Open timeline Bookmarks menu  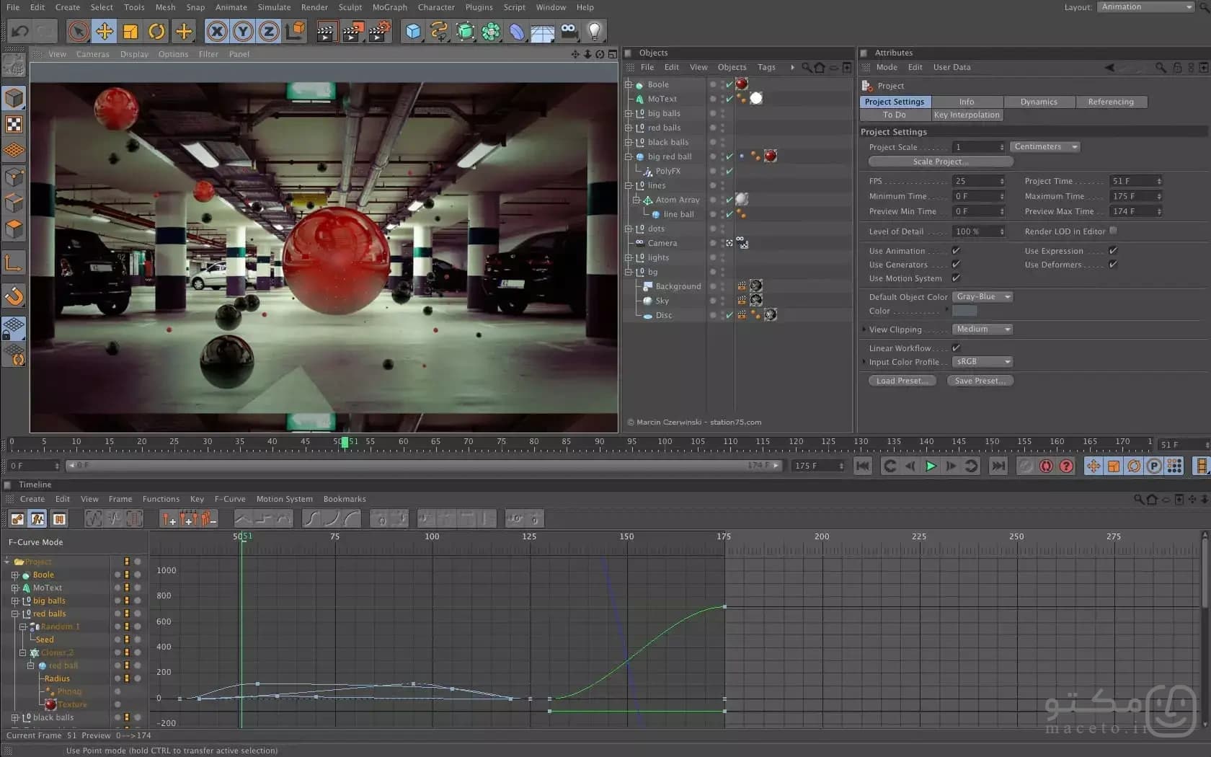pyautogui.click(x=345, y=499)
